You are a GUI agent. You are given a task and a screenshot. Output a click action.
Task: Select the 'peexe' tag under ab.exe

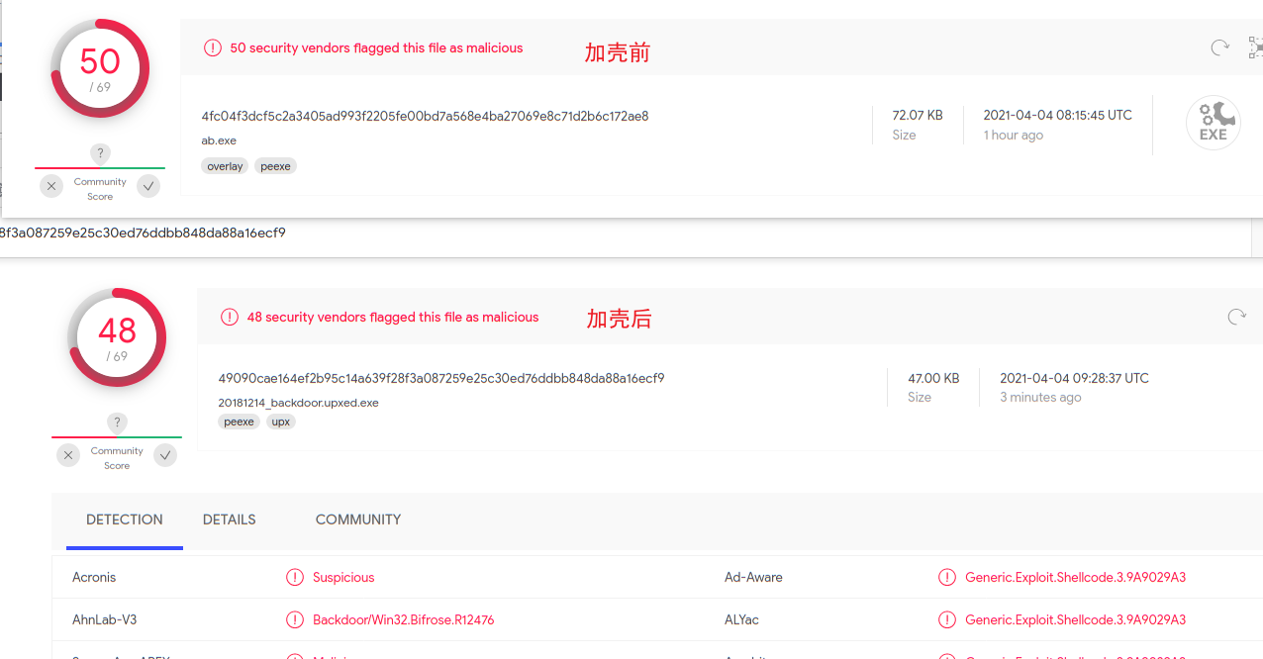tap(275, 166)
